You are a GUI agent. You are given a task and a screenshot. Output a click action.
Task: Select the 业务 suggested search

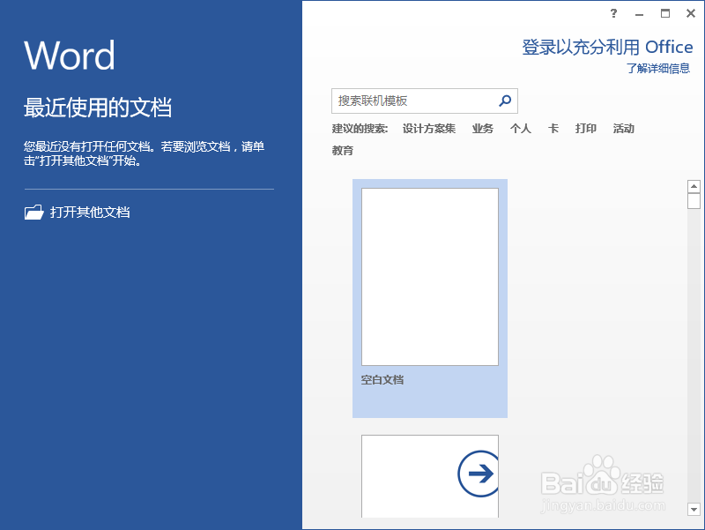click(482, 129)
